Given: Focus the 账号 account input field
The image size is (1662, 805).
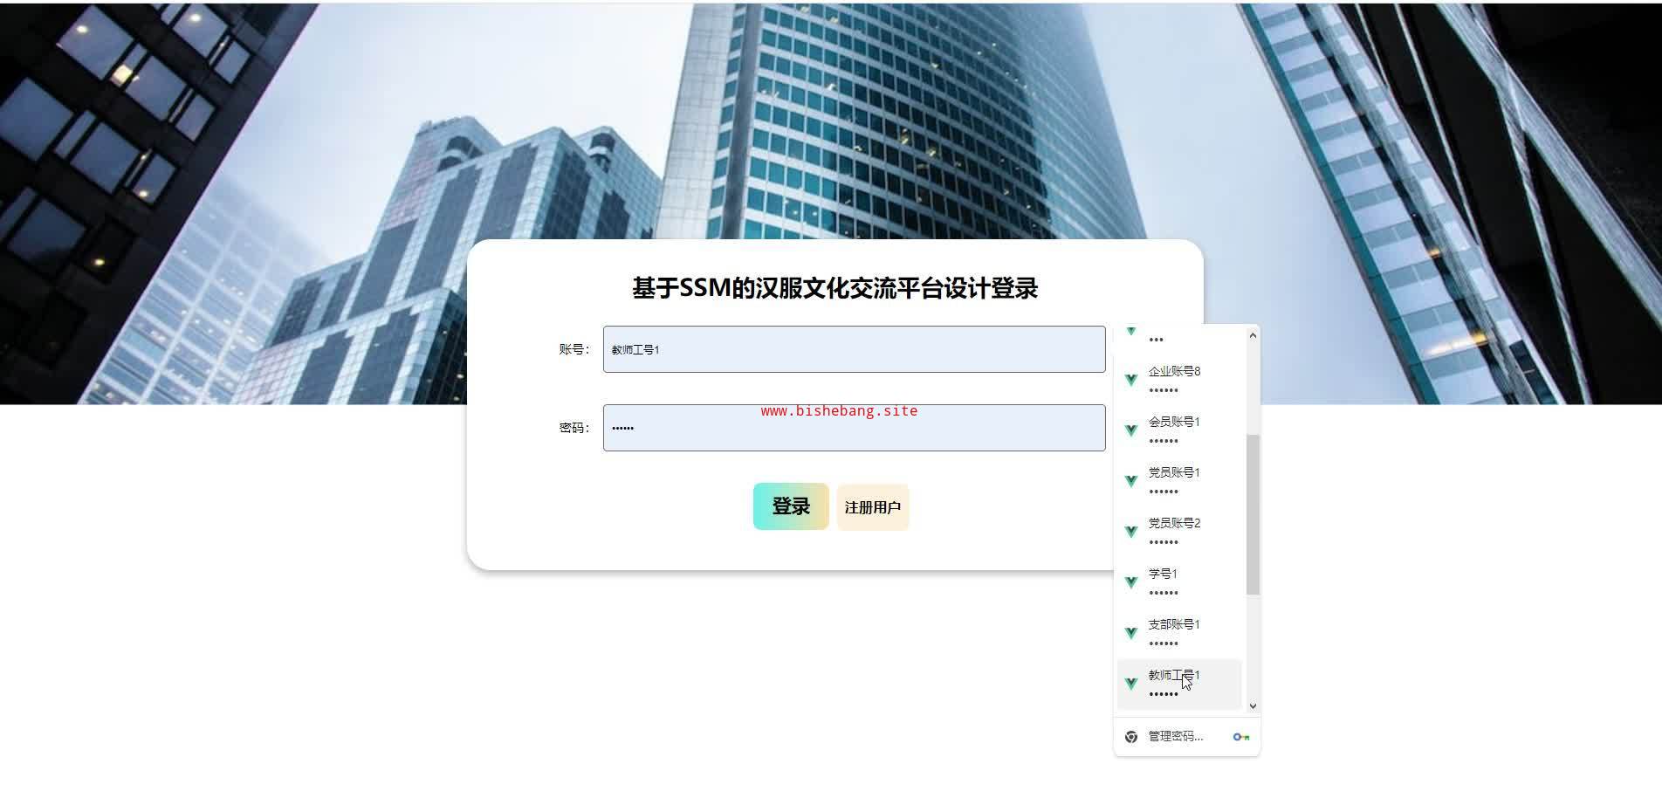Looking at the screenshot, I should tap(854, 349).
